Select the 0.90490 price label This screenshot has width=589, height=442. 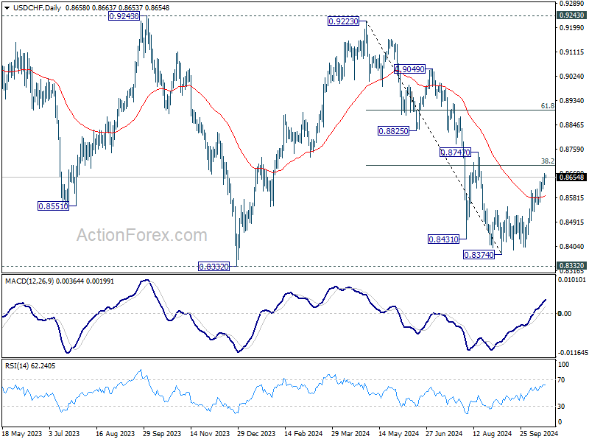point(410,69)
